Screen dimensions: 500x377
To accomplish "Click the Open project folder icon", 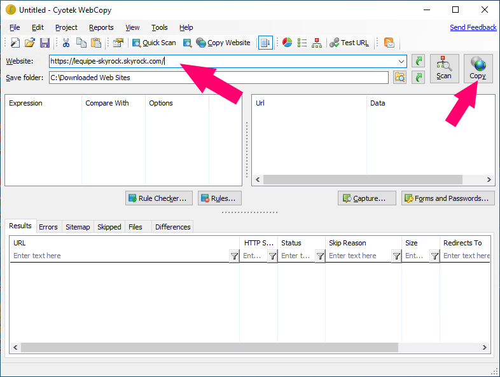I will [30, 43].
